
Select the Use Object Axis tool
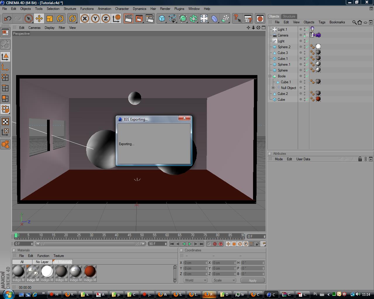[5, 67]
